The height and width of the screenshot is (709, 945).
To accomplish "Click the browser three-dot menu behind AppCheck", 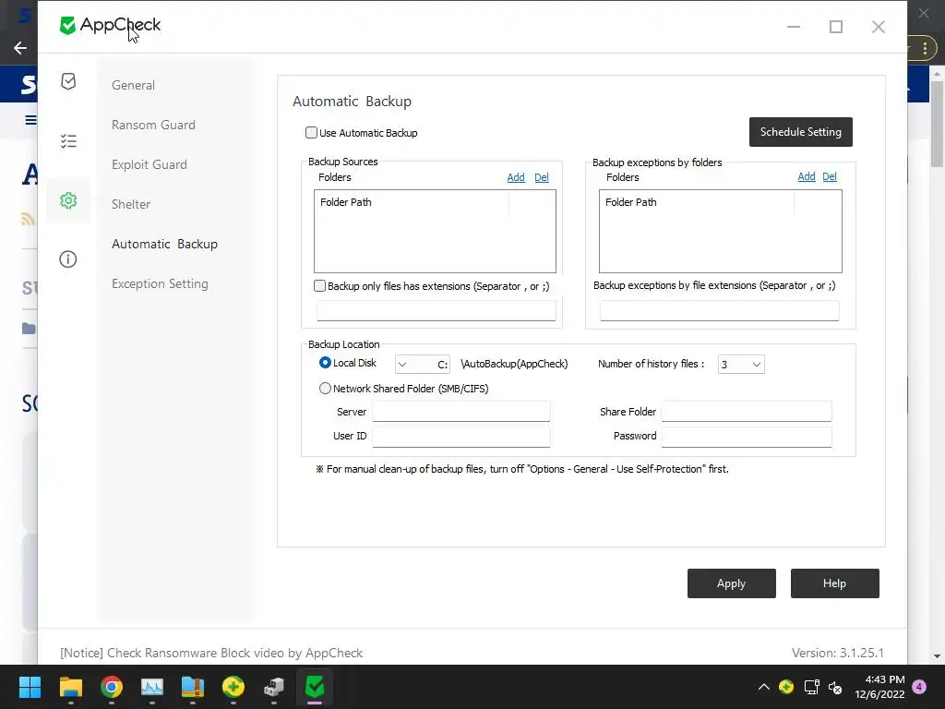I will coord(925,48).
